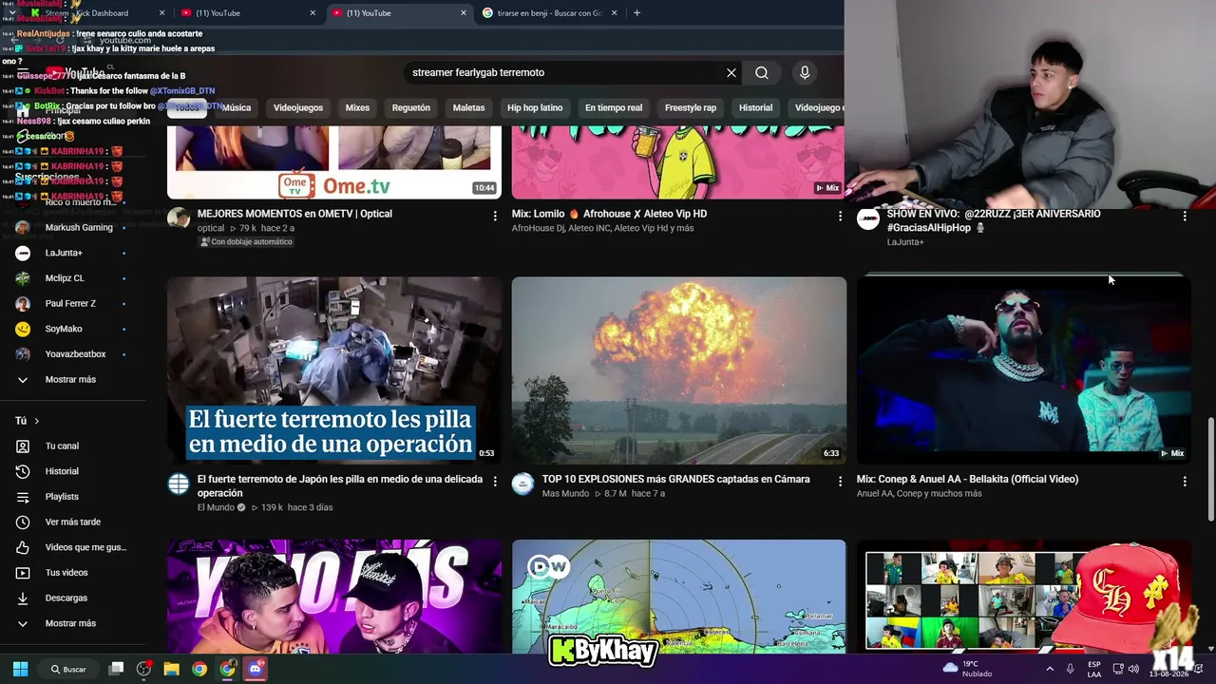
Task: Clear the YouTube search box text
Action: pos(731,73)
